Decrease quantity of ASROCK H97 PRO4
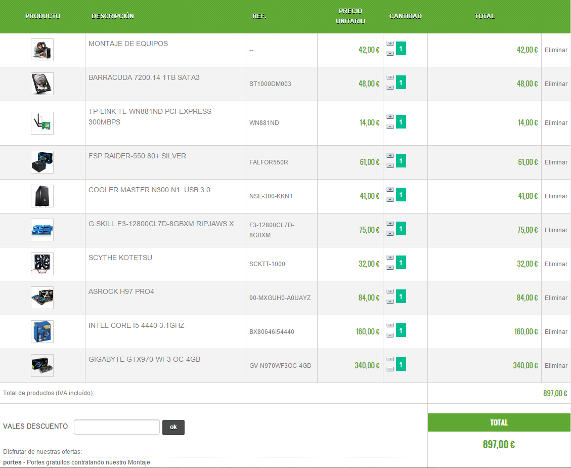 (x=390, y=301)
